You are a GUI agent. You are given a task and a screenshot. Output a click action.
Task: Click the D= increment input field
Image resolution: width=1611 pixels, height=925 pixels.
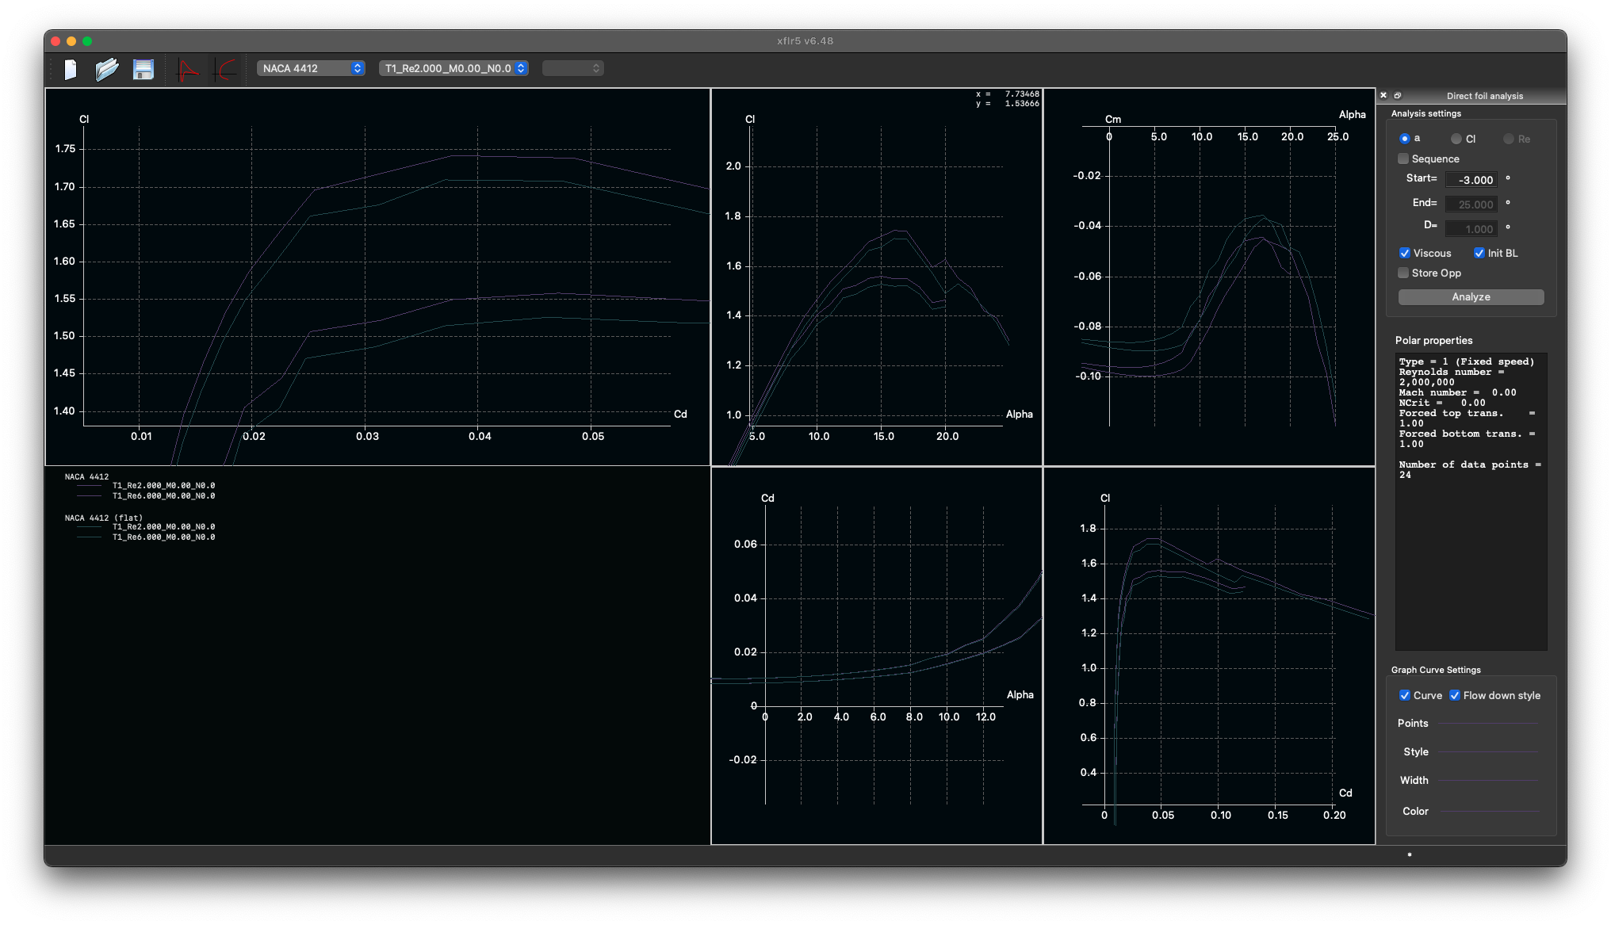coord(1471,228)
